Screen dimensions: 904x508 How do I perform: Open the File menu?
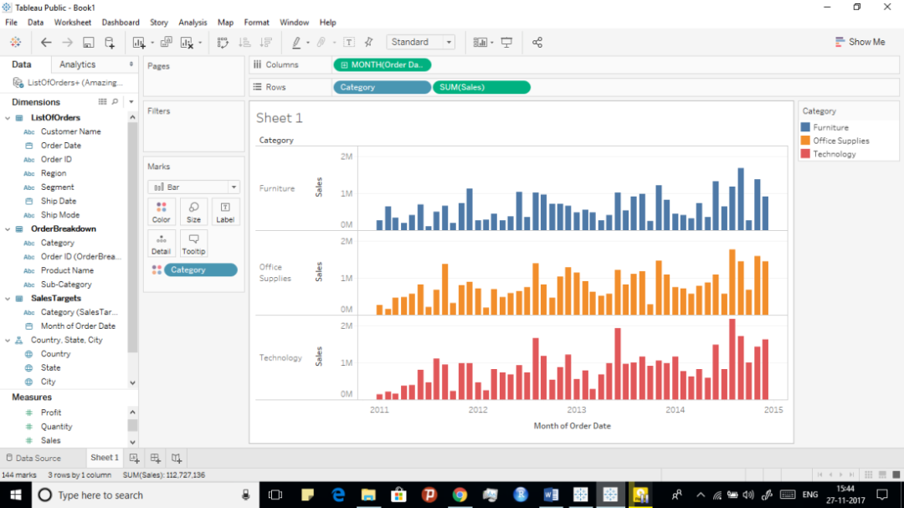click(11, 23)
